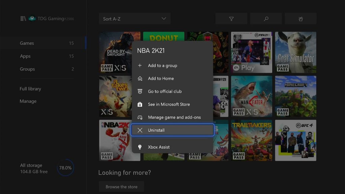Open the Maneater game tile
345x194 pixels.
(x=252, y=96)
